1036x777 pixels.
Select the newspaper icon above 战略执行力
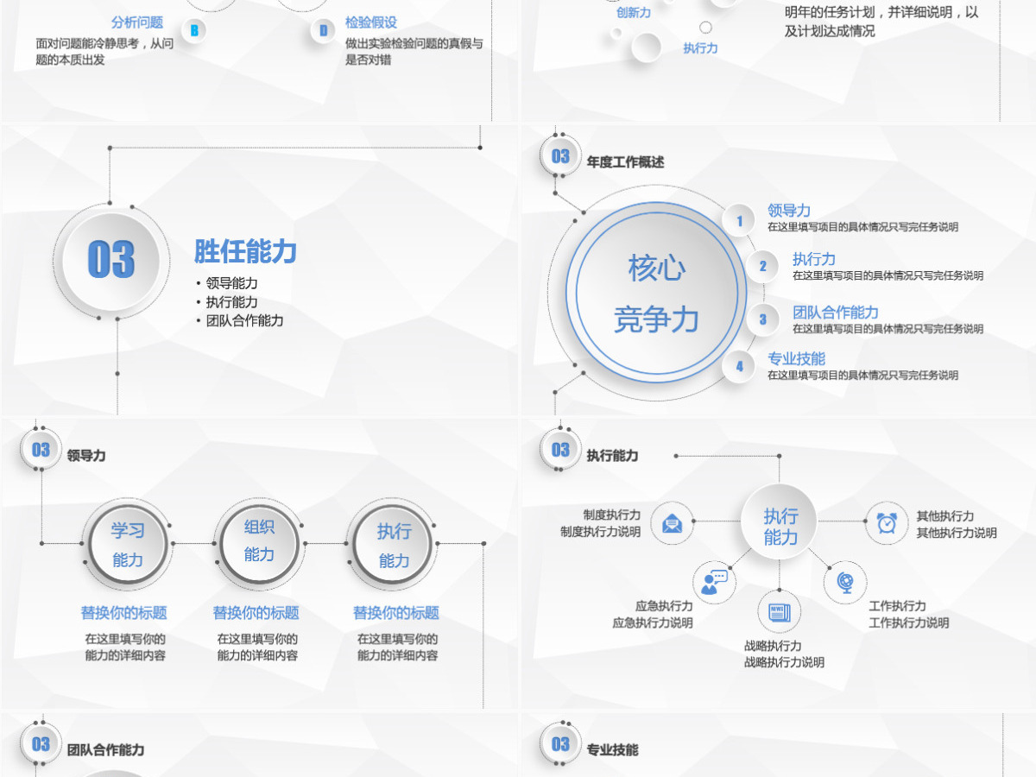[x=779, y=612]
